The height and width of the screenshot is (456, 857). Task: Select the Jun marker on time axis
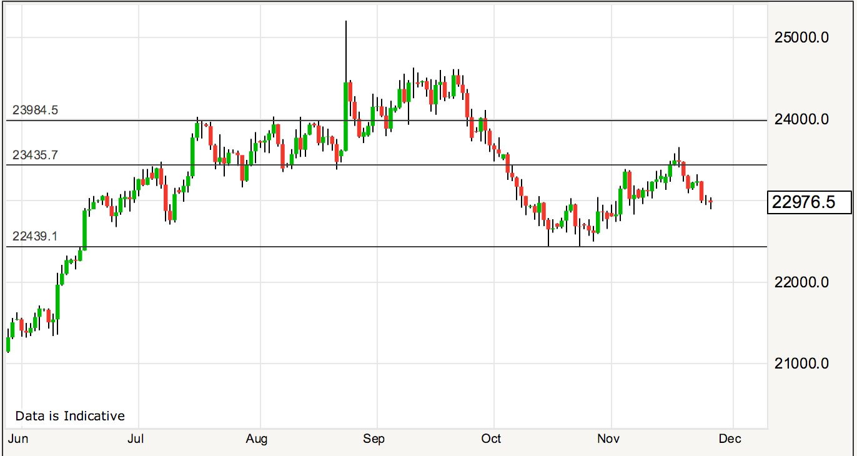19,439
